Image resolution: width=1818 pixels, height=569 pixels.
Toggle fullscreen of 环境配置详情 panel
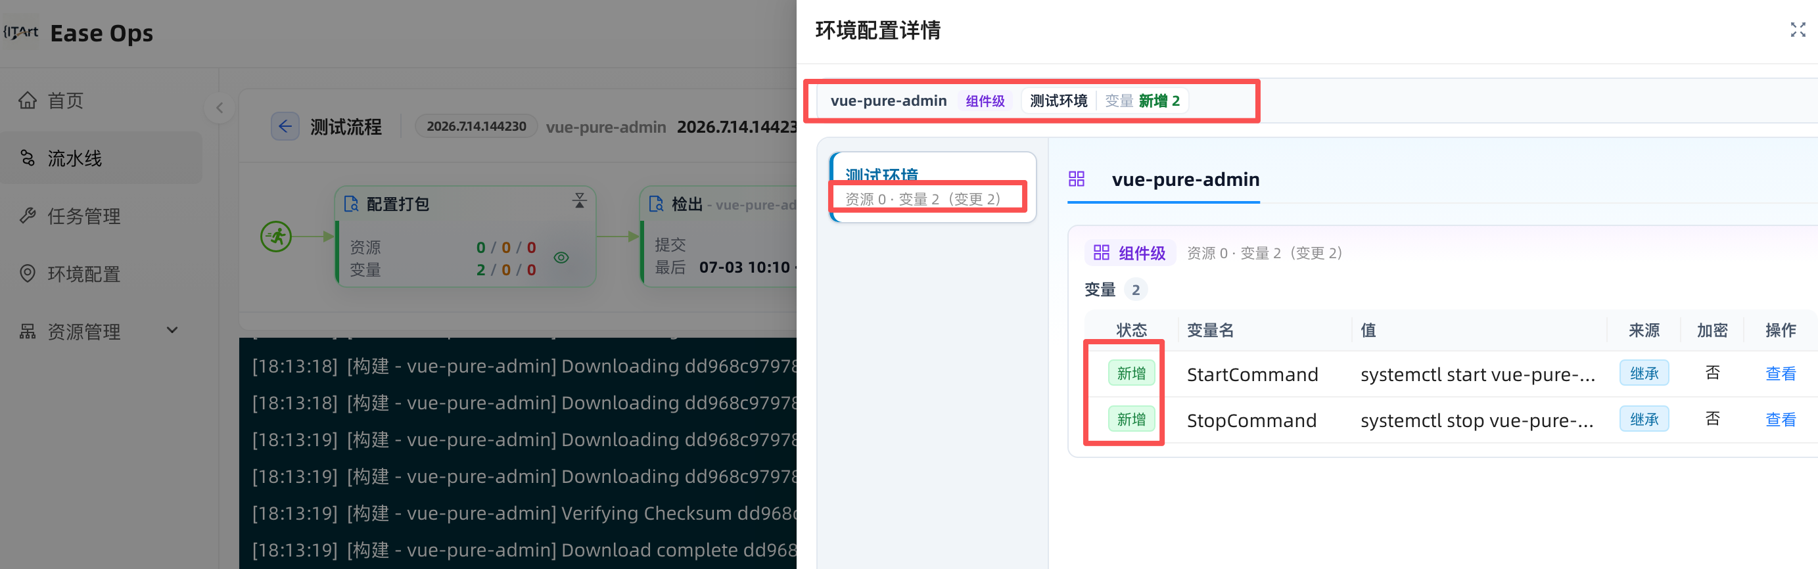pos(1798,30)
